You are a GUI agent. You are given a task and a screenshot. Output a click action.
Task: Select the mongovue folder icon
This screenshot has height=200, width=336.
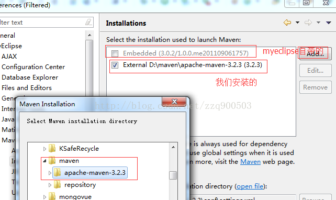52,196
